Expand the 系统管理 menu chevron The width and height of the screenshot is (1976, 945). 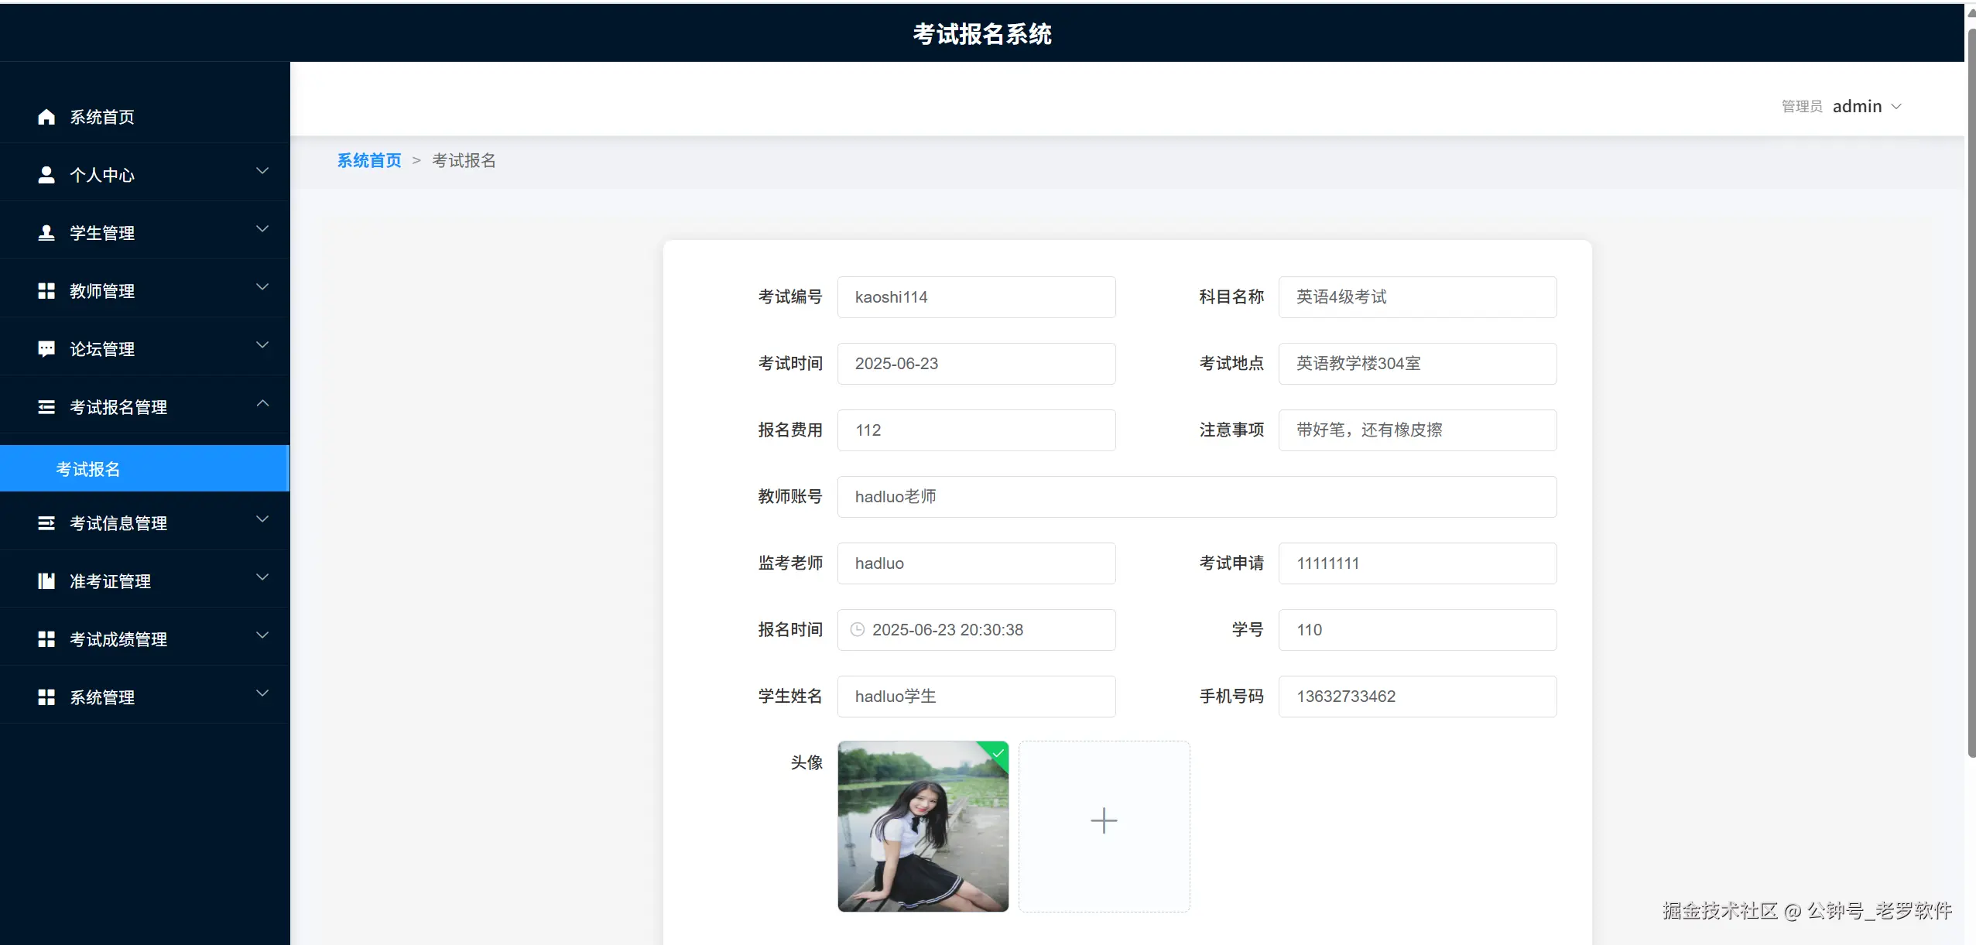(x=262, y=693)
